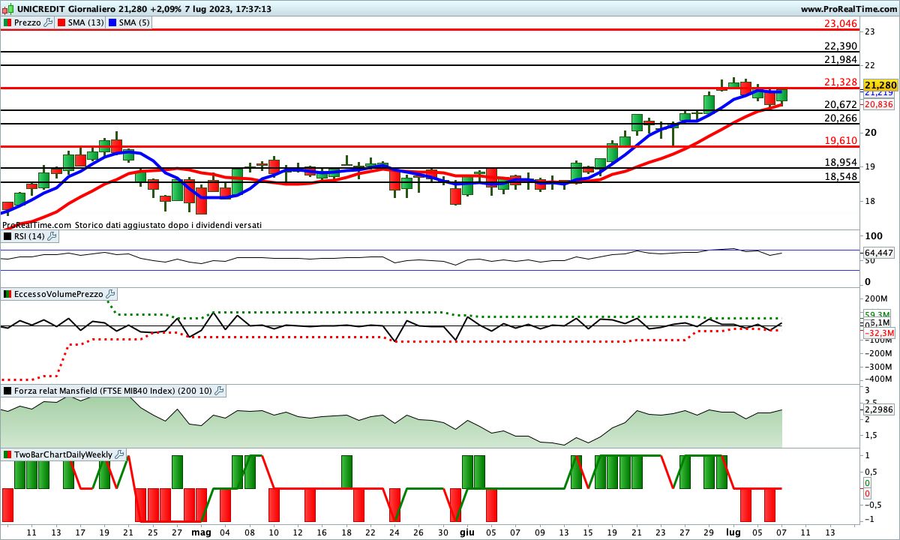Select the EccessoVolumePrezzo indicator label
The height and width of the screenshot is (540, 900).
tap(58, 294)
